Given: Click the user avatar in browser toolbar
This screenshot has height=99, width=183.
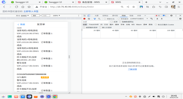Looking at the screenshot, I should (x=173, y=7).
